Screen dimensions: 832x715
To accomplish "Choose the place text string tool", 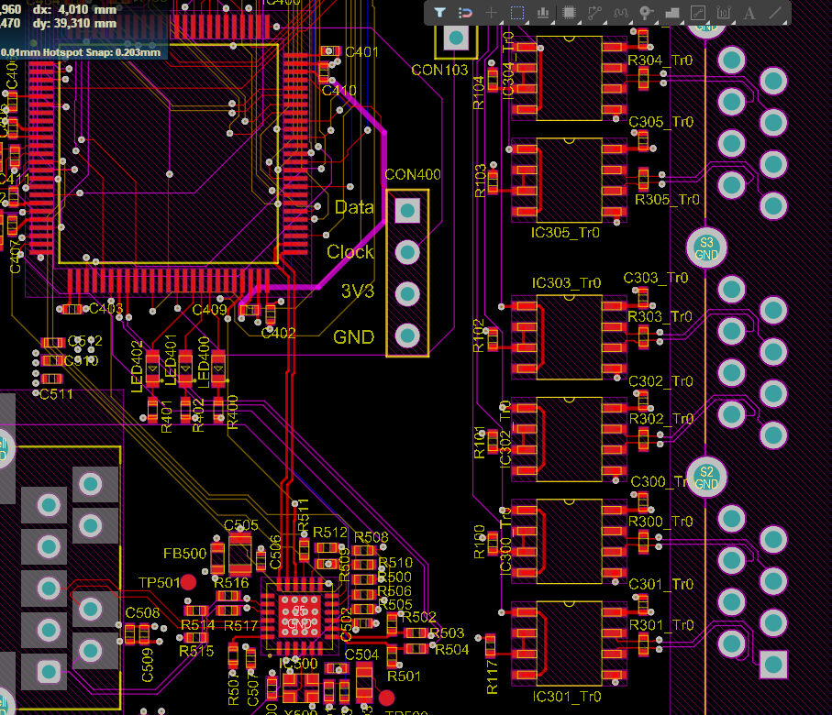I will click(x=749, y=13).
